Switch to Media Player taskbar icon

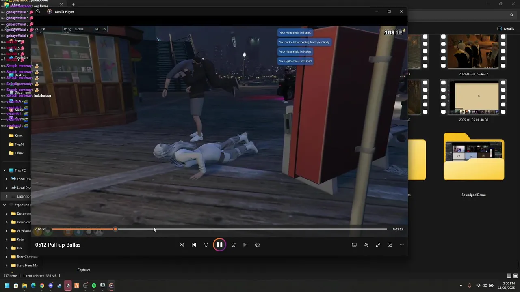point(111,286)
